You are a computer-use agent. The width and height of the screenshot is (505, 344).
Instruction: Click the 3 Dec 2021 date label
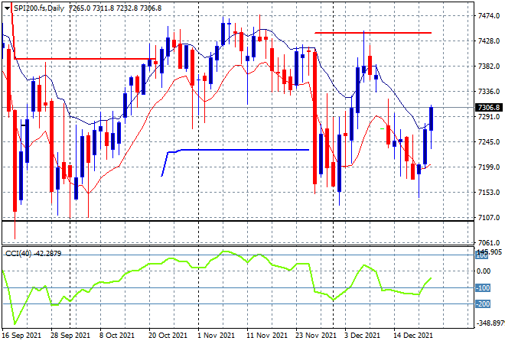[362, 336]
